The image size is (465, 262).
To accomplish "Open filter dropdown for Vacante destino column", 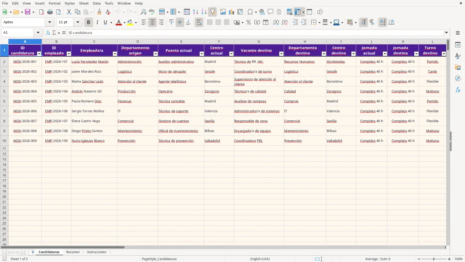I will point(281,54).
